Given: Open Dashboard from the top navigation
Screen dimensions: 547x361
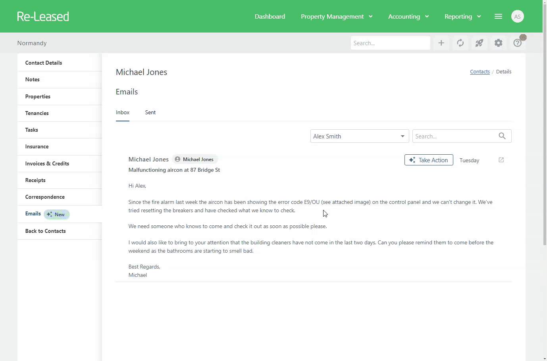Looking at the screenshot, I should tap(270, 16).
